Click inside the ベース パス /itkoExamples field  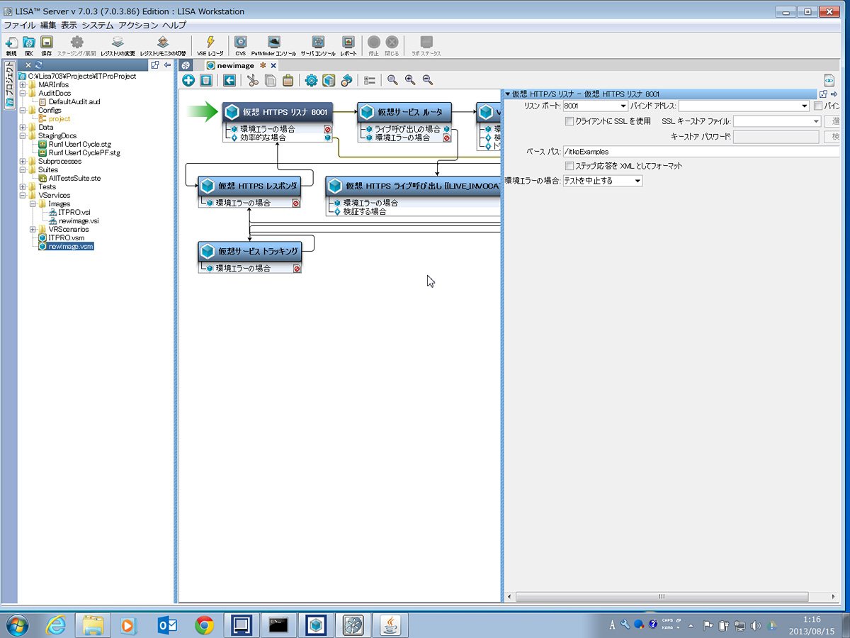[x=701, y=151]
